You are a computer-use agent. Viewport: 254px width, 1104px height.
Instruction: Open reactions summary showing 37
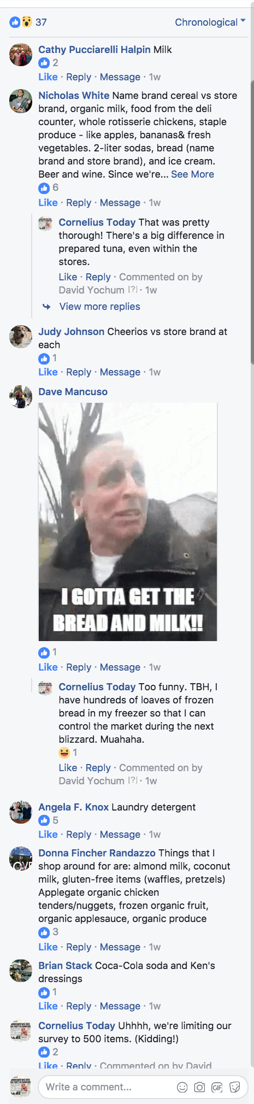tap(28, 22)
